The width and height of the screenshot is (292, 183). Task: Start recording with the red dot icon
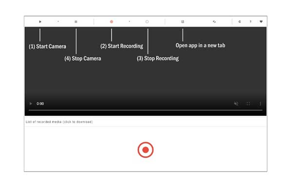click(111, 21)
